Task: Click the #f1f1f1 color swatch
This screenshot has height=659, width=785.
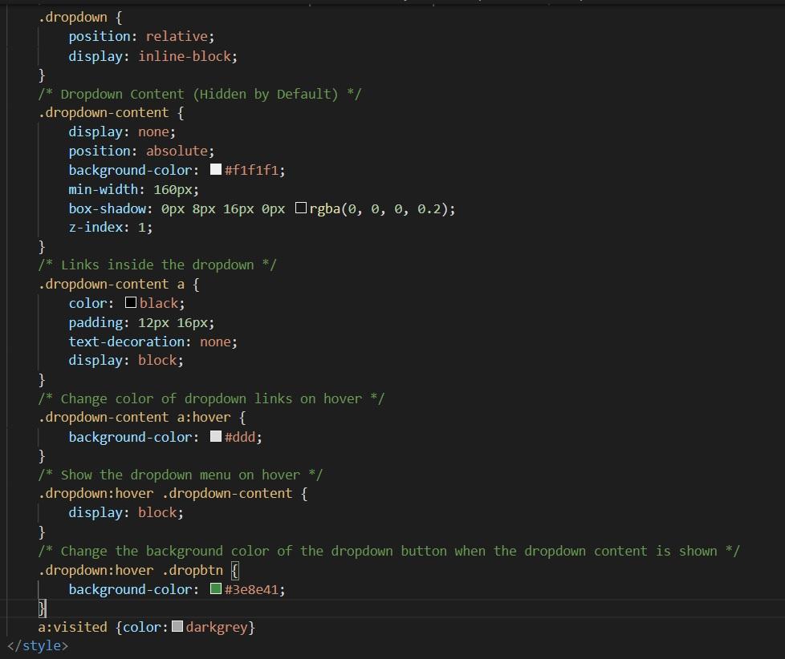Action: tap(215, 169)
